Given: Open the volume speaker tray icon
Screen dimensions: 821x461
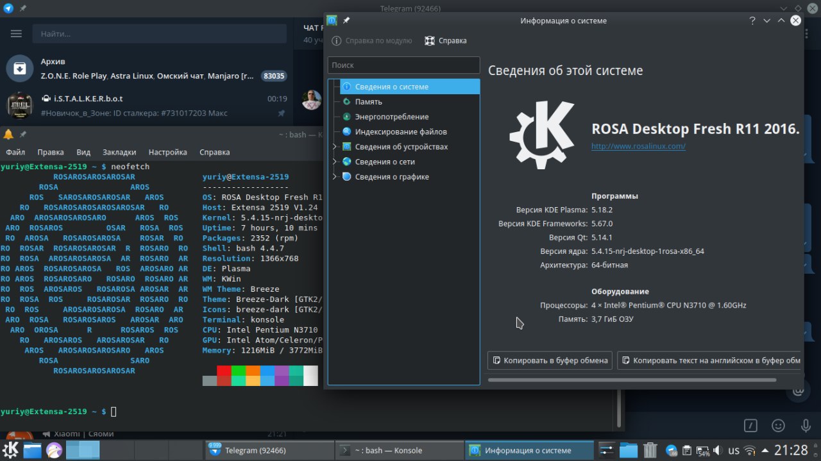Looking at the screenshot, I should pos(718,450).
